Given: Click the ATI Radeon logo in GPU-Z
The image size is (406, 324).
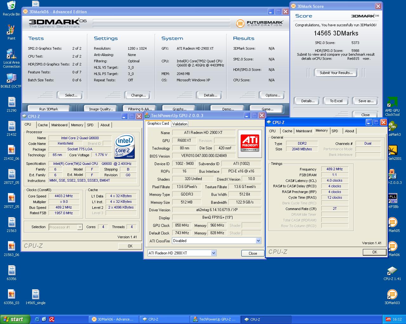Looking at the screenshot, I should coord(250,143).
